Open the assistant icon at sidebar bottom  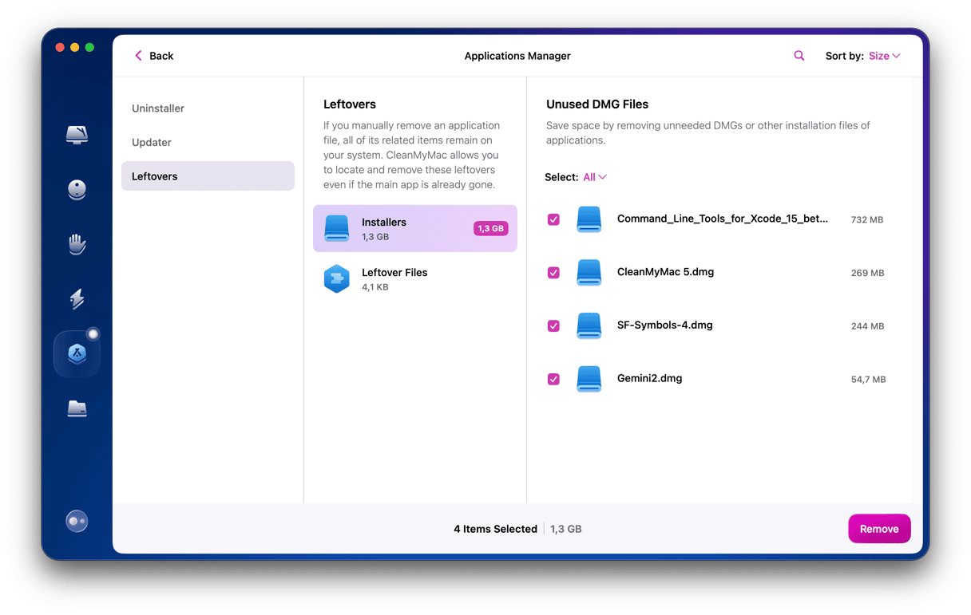[77, 522]
